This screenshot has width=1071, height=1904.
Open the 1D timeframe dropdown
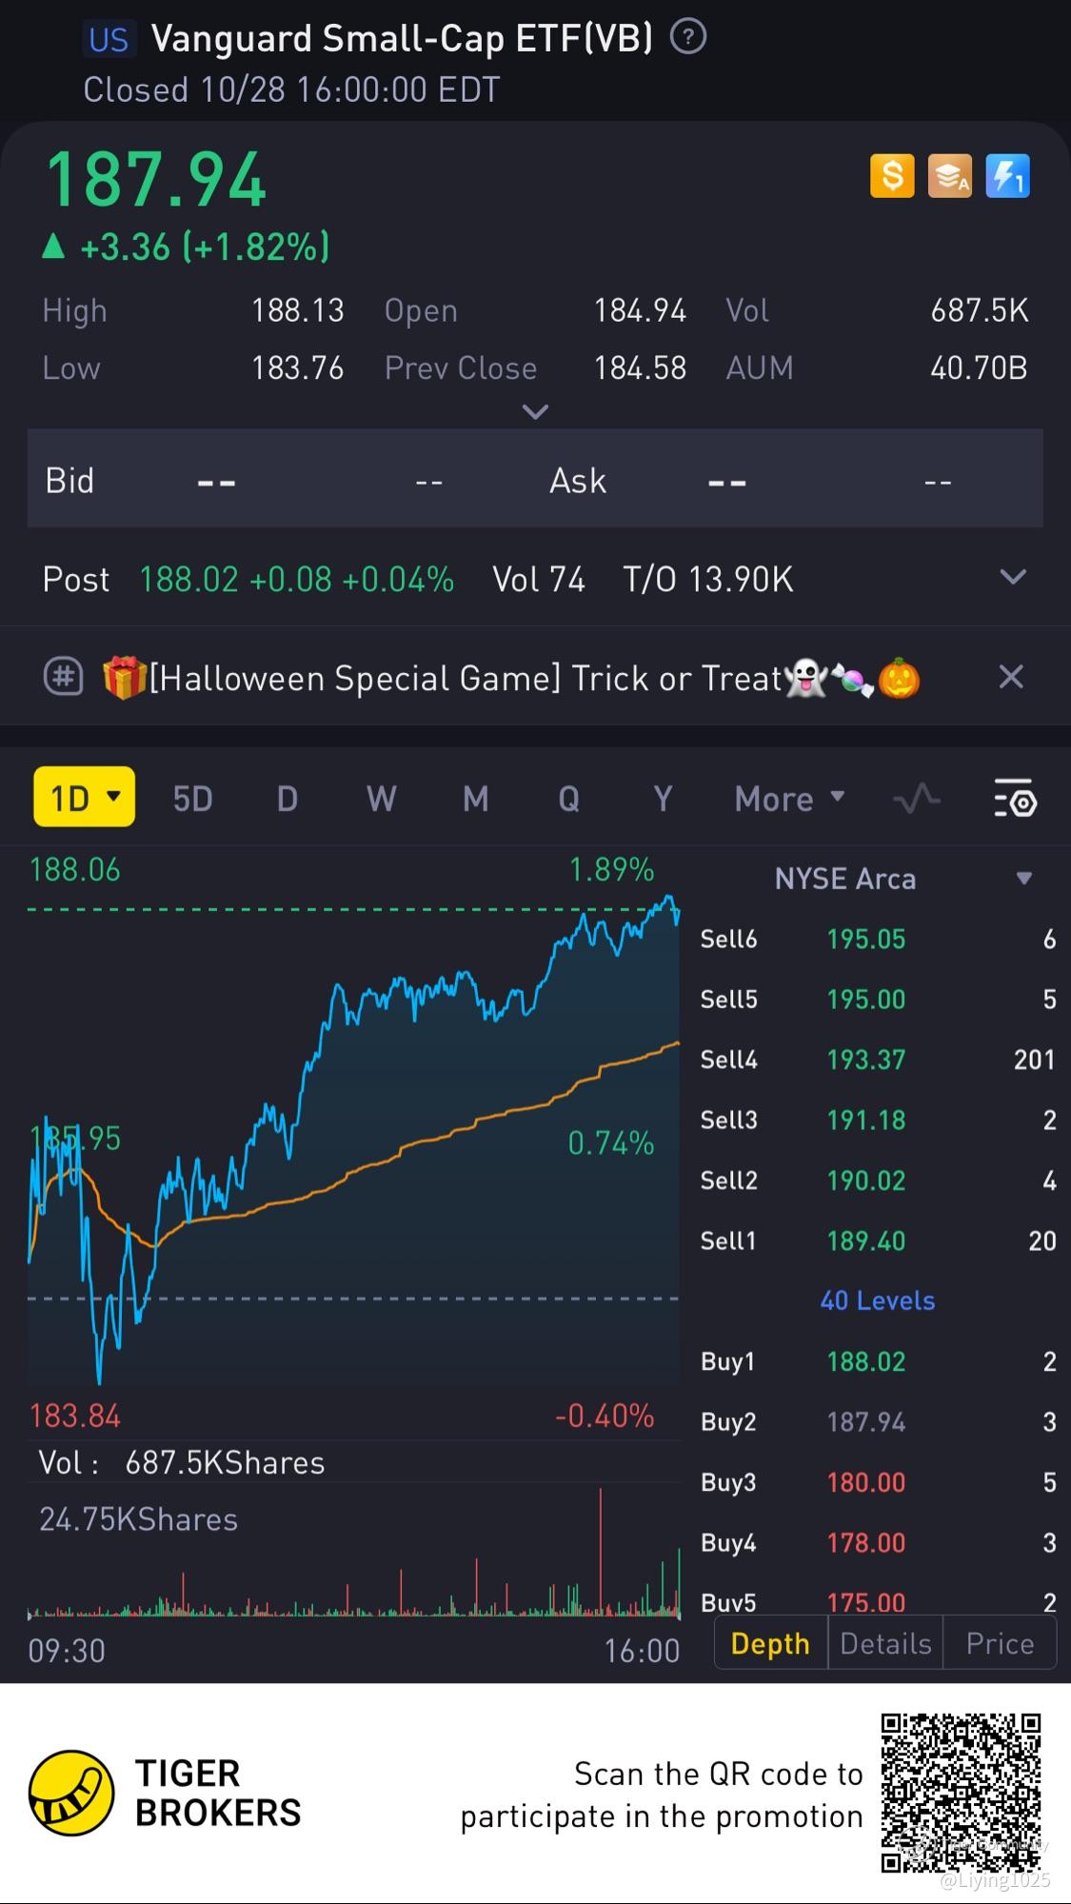tap(85, 797)
